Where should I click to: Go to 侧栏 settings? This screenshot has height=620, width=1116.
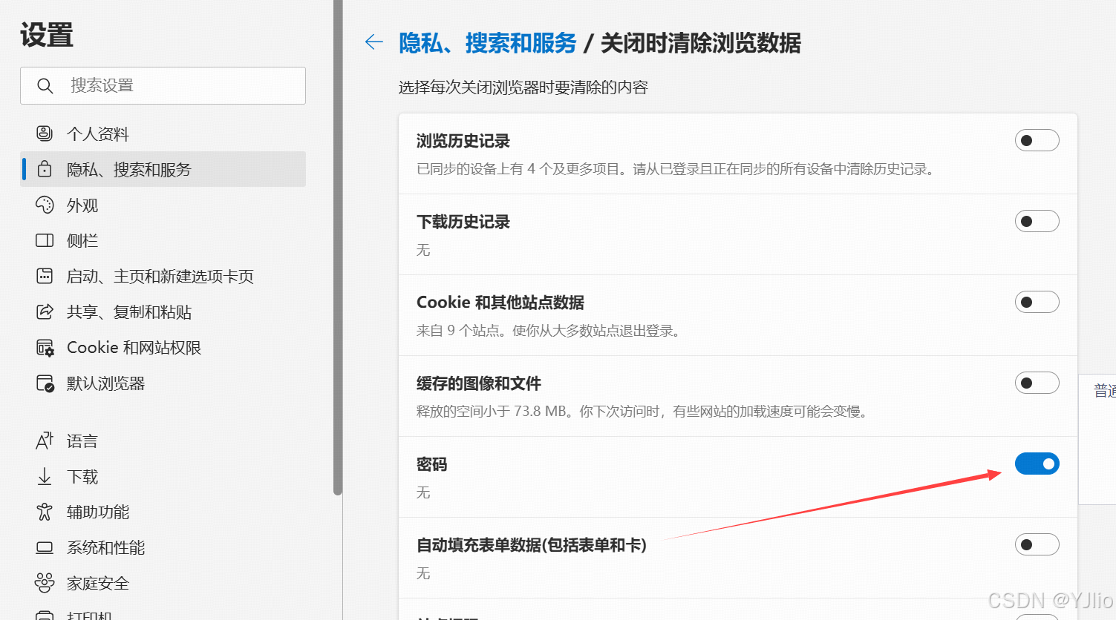[x=163, y=240]
